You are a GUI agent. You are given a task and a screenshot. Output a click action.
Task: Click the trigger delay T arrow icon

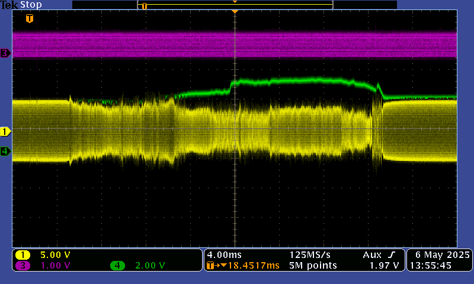212,266
